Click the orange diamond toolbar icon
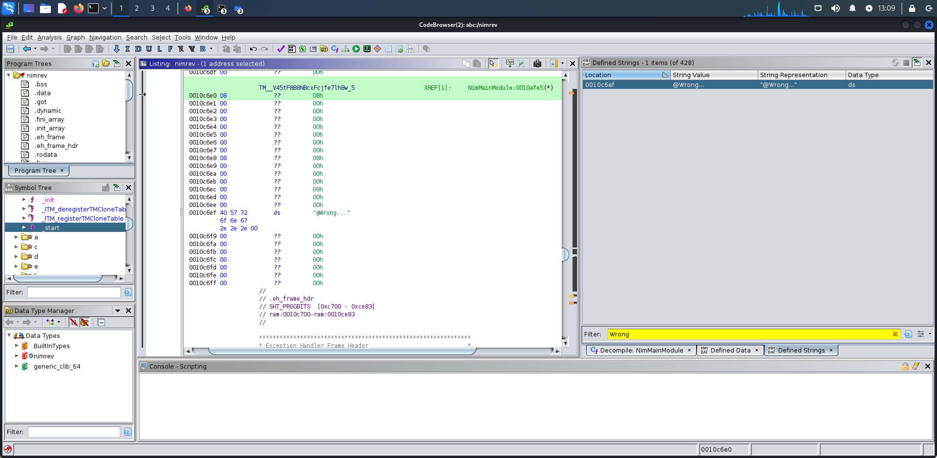This screenshot has height=458, width=937. [378, 49]
